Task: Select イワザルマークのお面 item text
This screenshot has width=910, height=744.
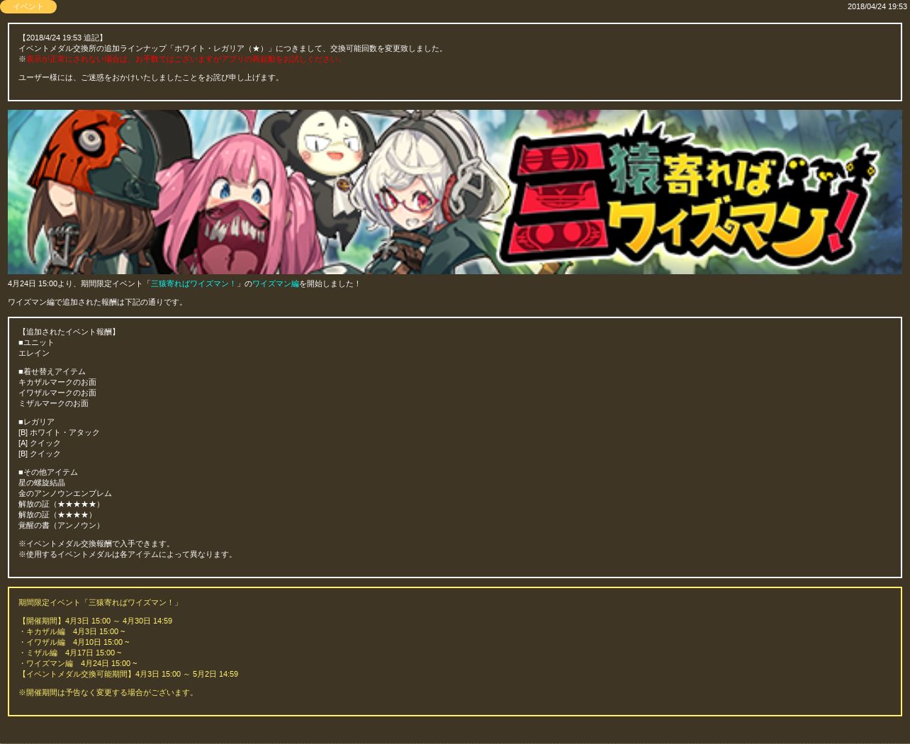Action: [57, 393]
